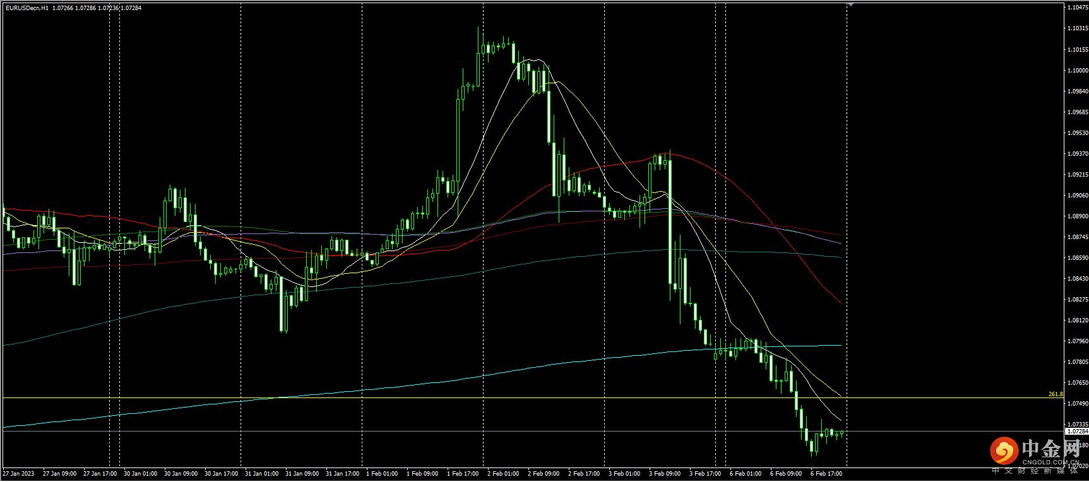Select the yellow 261.8 Fibonacci level label
The image size is (1089, 482).
click(1055, 394)
